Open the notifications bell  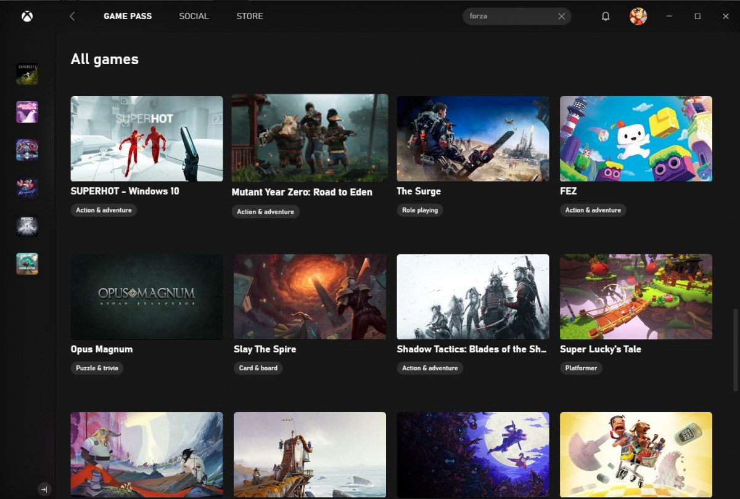(x=606, y=16)
